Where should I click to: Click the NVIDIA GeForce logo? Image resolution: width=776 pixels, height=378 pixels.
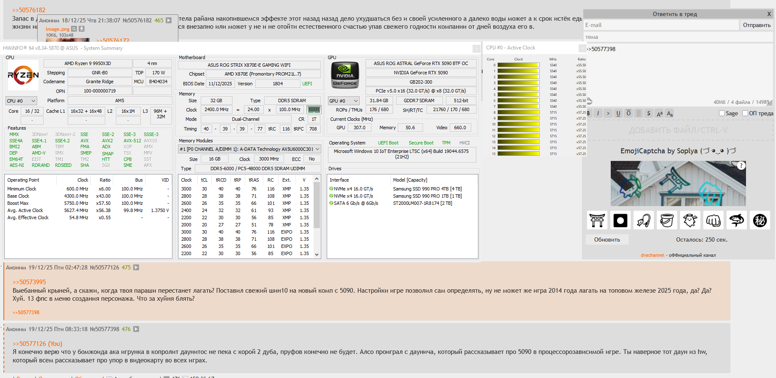pyautogui.click(x=345, y=75)
